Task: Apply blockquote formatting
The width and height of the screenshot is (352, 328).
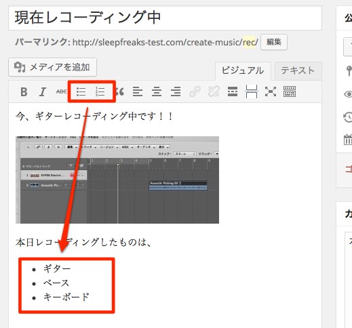Action: [x=120, y=91]
